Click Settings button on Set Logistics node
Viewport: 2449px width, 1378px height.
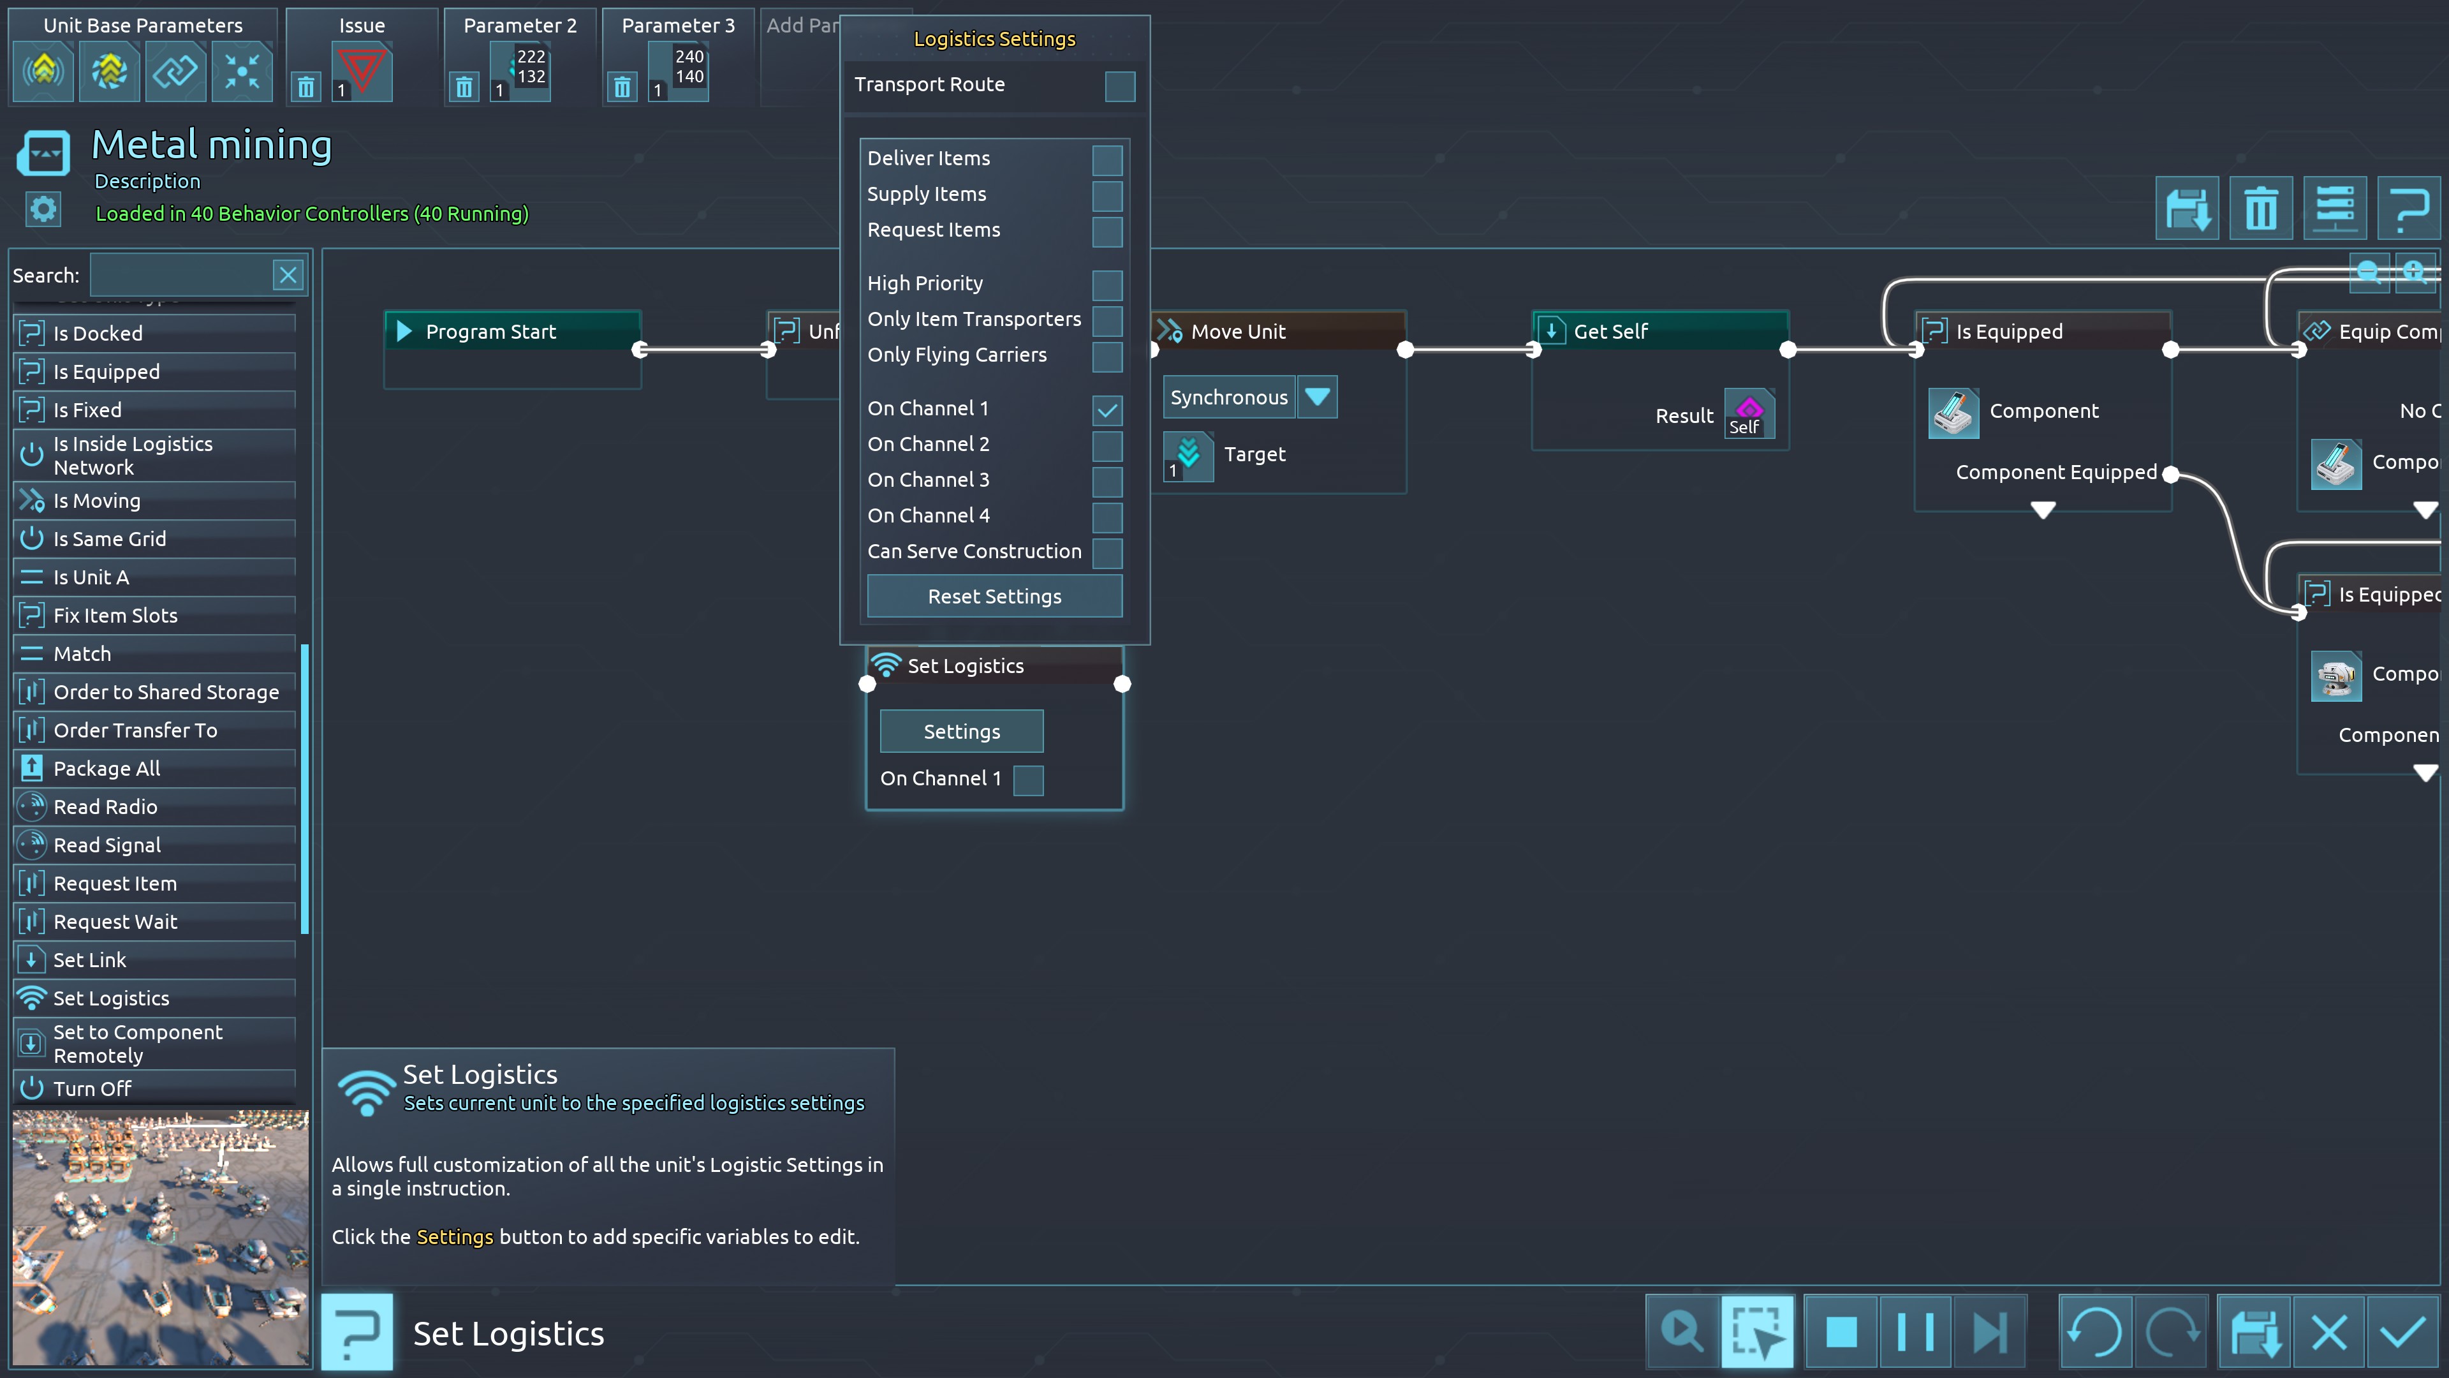961,731
